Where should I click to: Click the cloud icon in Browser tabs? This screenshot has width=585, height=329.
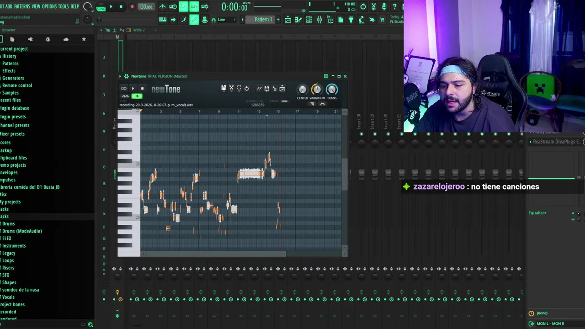(66, 39)
